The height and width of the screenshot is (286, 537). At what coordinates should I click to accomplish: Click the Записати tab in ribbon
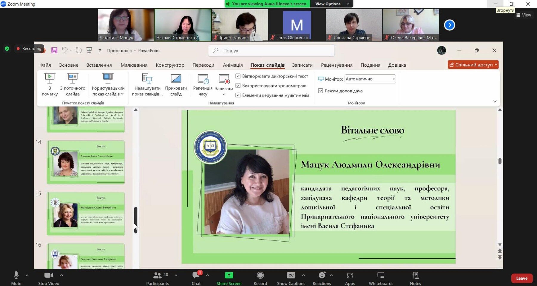[302, 65]
